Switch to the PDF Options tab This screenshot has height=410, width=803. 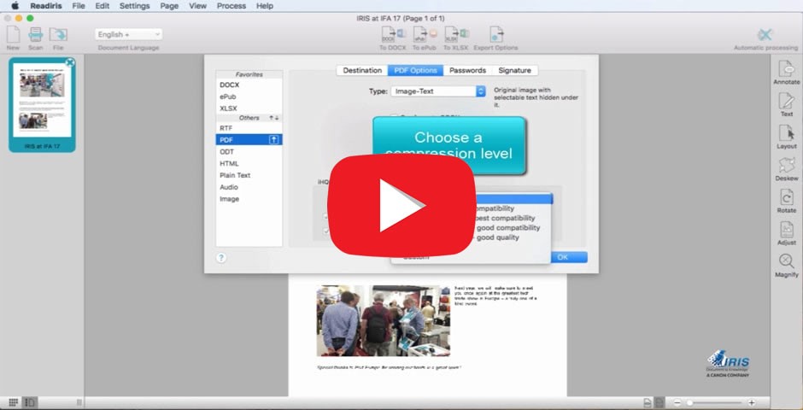[x=415, y=71]
